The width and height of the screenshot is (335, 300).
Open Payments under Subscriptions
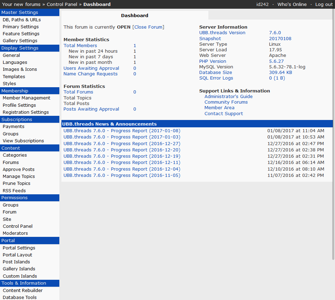14,126
